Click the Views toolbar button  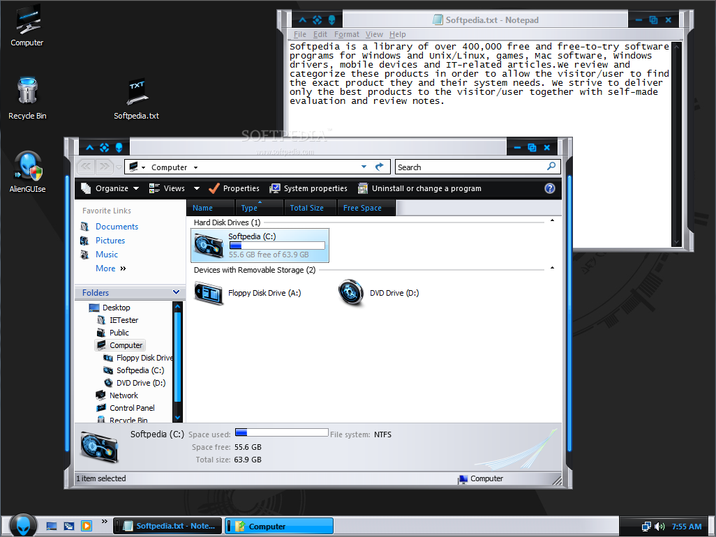tap(167, 188)
